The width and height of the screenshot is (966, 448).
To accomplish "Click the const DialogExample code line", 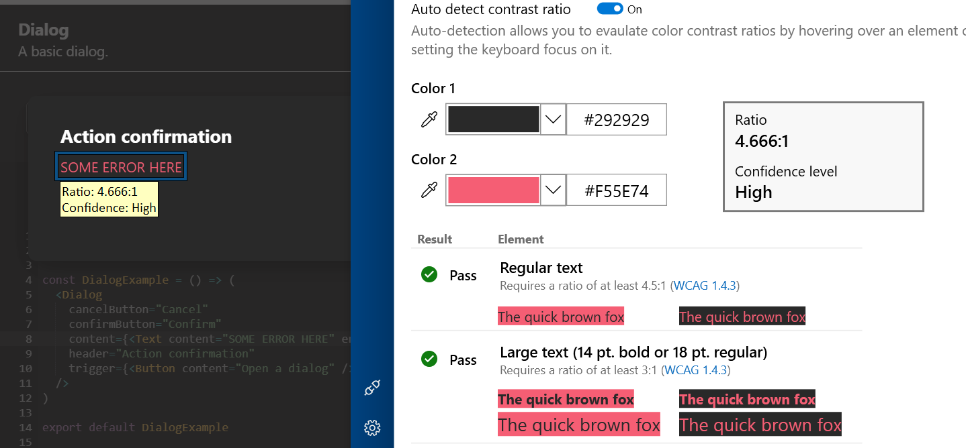I will (x=138, y=280).
